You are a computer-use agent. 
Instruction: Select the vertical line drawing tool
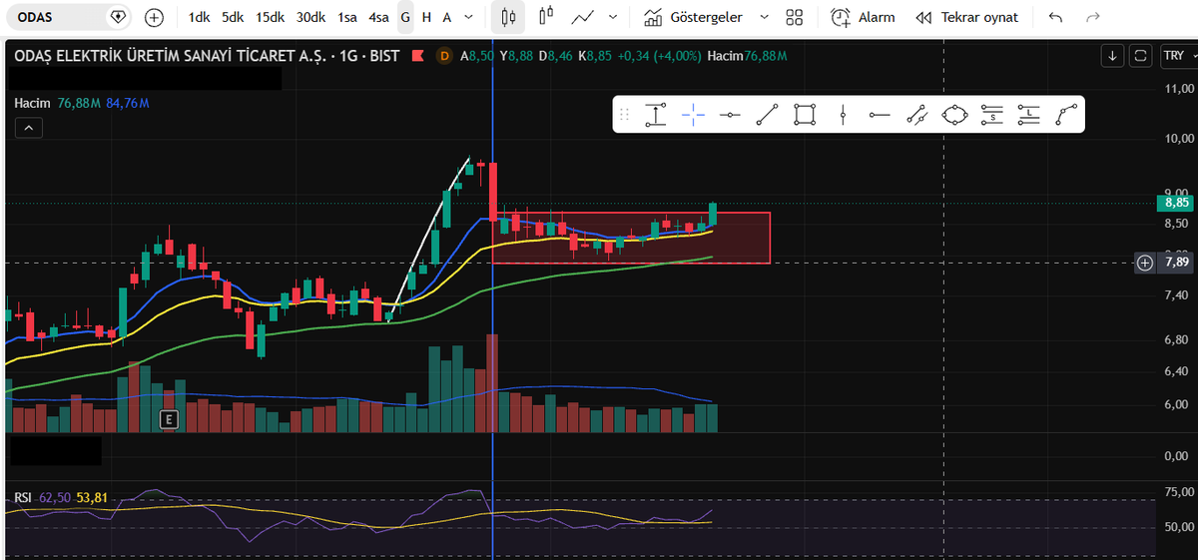(843, 115)
